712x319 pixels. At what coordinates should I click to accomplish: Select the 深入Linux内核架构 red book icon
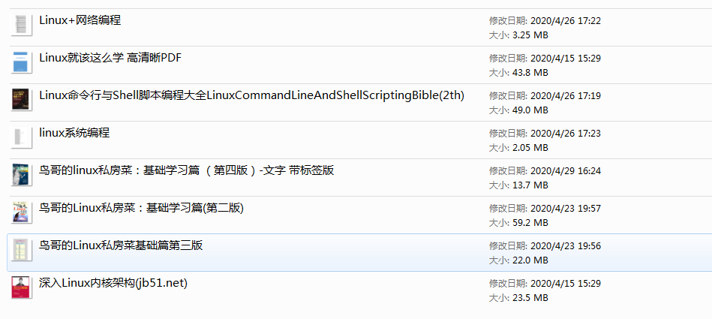click(21, 287)
